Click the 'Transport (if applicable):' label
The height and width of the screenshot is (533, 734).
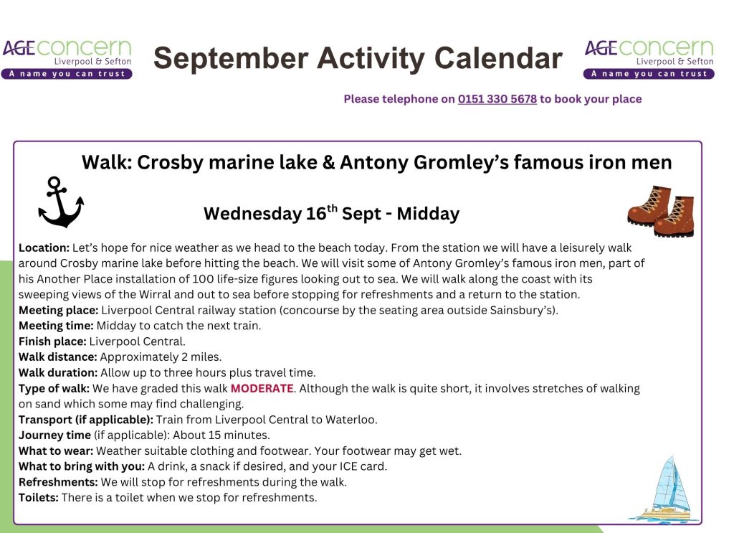86,420
